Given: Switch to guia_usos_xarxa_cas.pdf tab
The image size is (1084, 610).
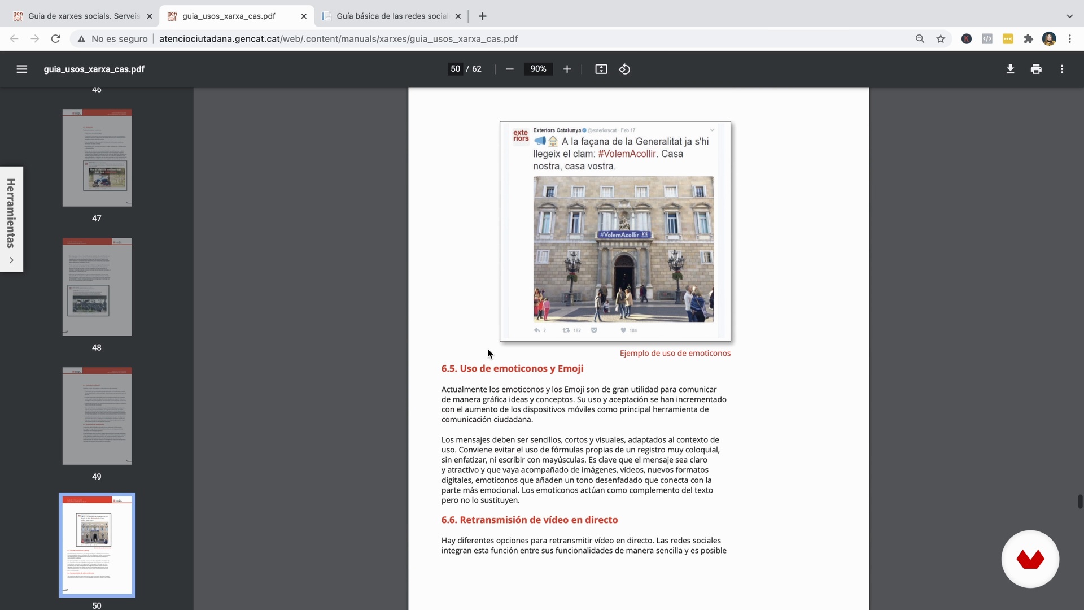Looking at the screenshot, I should click(x=236, y=16).
